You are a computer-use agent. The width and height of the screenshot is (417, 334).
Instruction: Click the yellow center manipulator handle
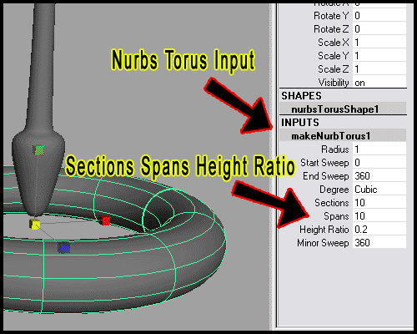click(35, 224)
